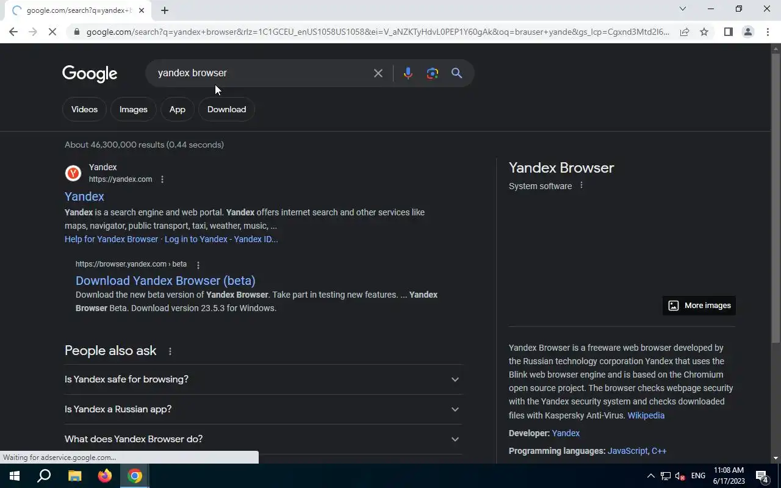Image resolution: width=781 pixels, height=488 pixels.
Task: Open the tab search dropdown
Action: (x=683, y=9)
